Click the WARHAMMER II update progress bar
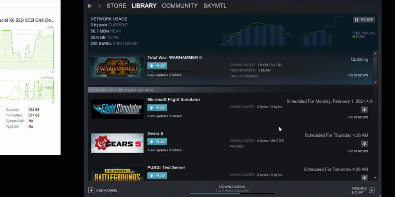 [x=169, y=71]
